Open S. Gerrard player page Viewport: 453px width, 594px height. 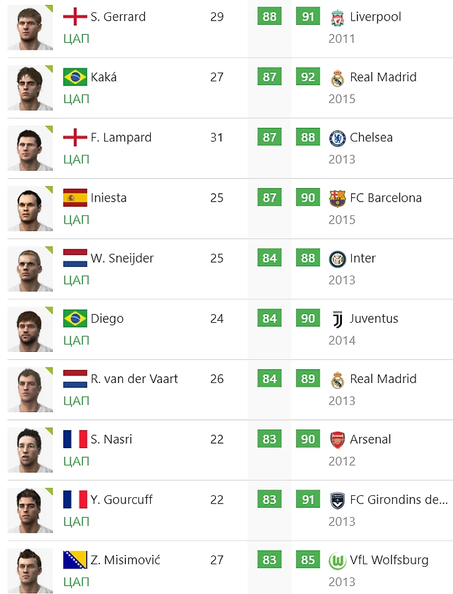(x=118, y=17)
